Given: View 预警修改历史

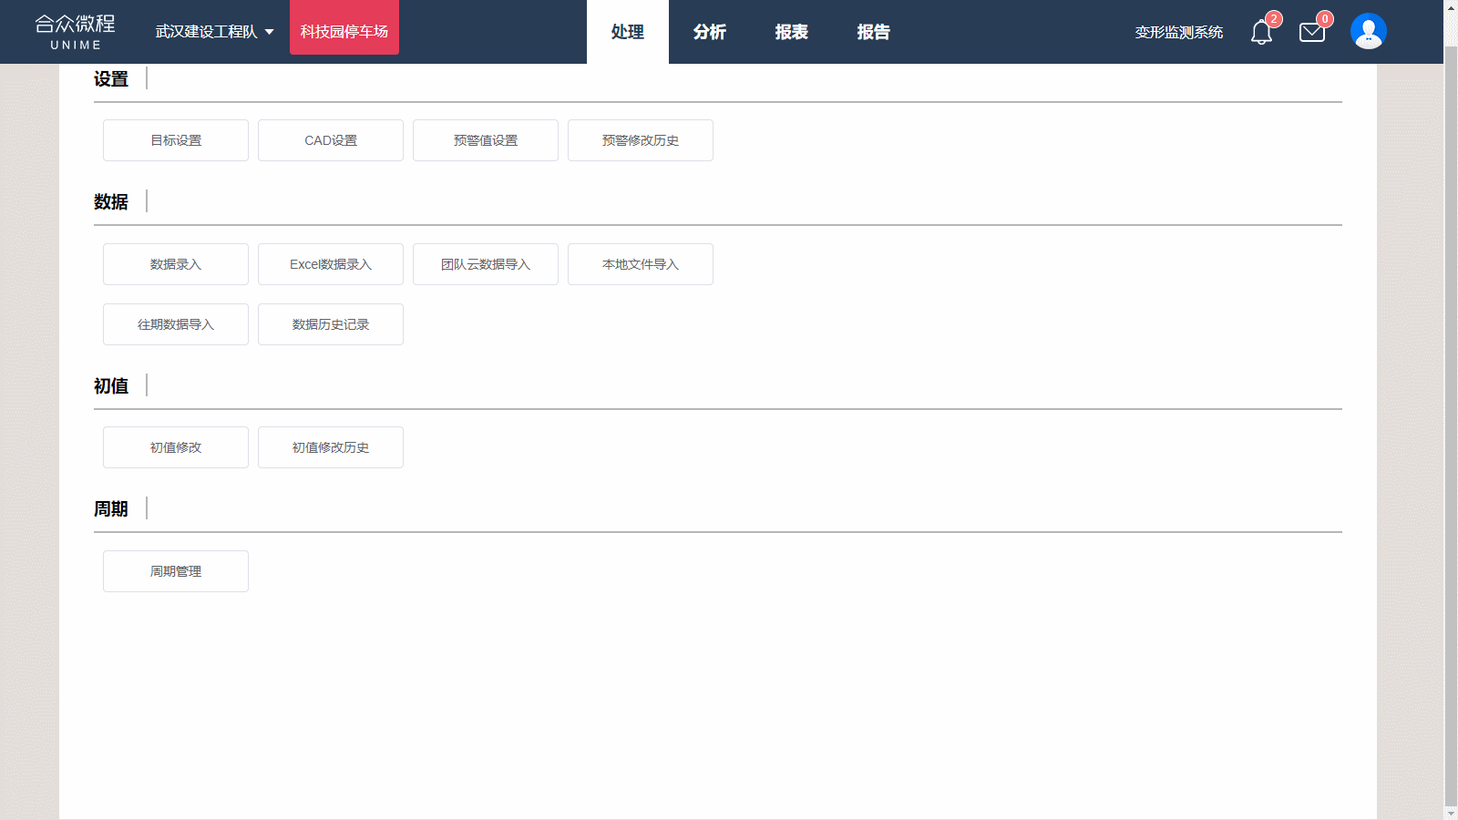Looking at the screenshot, I should click(x=641, y=140).
